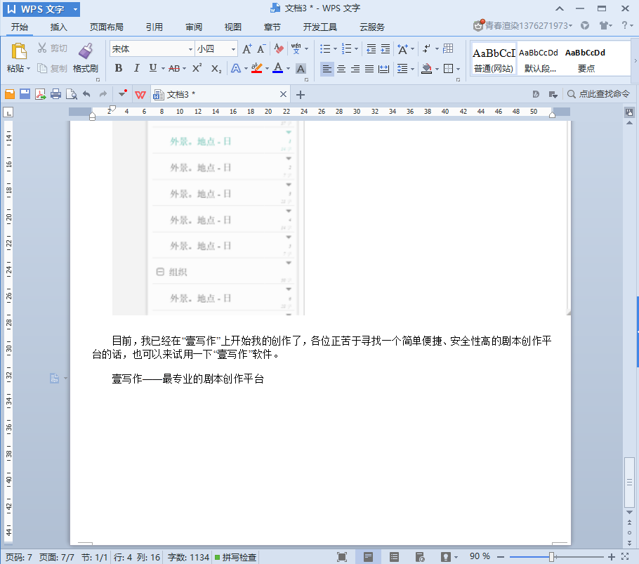Switch to outline view in status bar
639x564 pixels.
tap(394, 557)
